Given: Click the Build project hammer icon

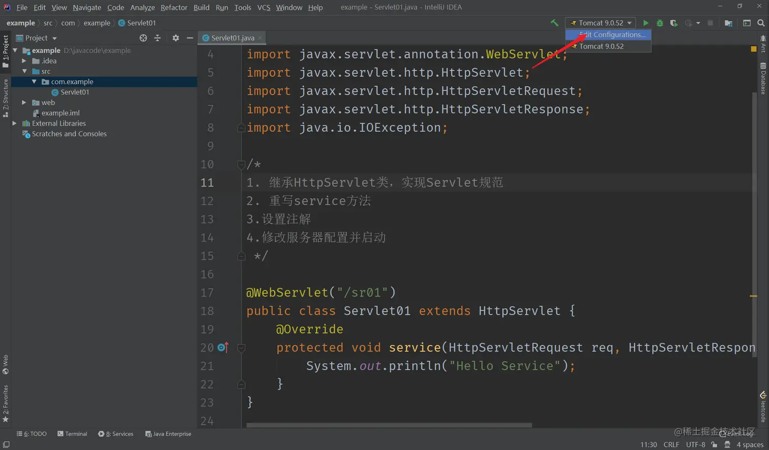Looking at the screenshot, I should pos(554,23).
